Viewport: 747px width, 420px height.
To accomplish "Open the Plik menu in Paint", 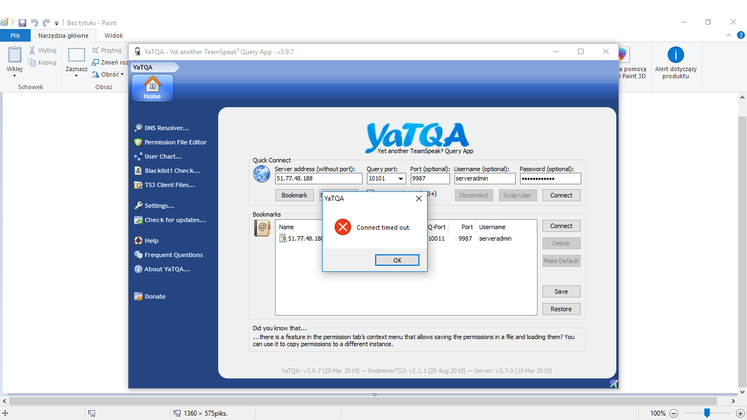I will (x=15, y=36).
